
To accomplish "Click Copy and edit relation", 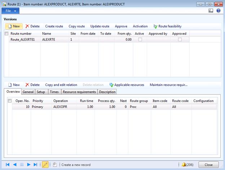I will point(61,85).
